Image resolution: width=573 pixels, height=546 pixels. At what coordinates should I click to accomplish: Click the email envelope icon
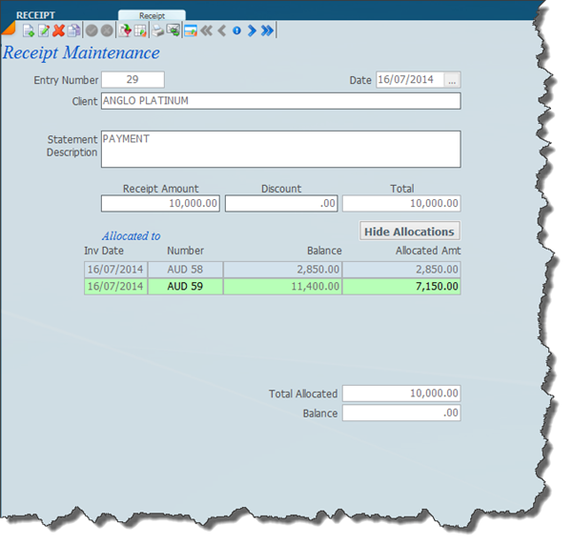(x=174, y=30)
